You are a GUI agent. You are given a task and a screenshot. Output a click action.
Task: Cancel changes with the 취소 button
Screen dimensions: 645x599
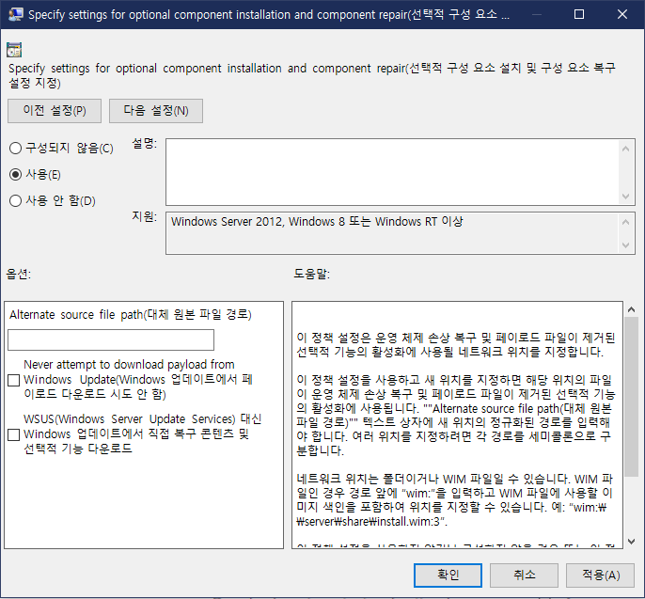[x=524, y=575]
